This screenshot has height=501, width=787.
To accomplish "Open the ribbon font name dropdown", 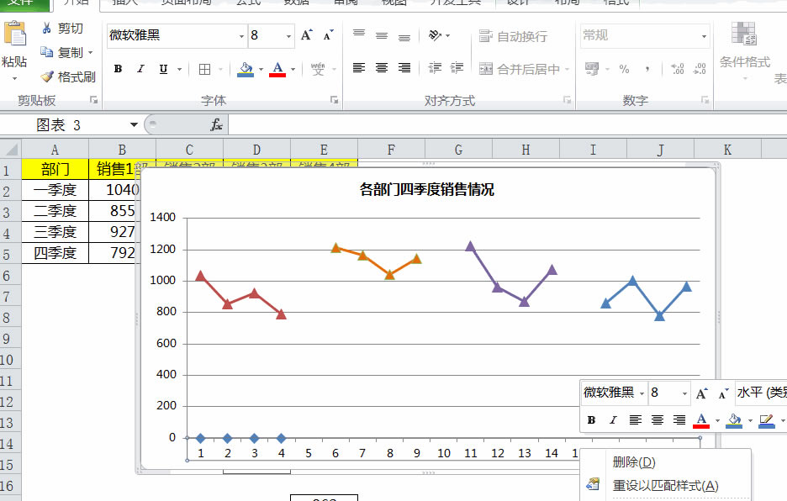I will click(x=241, y=36).
